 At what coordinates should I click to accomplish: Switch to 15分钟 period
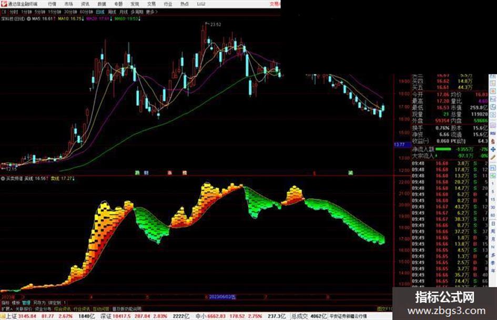pos(55,12)
